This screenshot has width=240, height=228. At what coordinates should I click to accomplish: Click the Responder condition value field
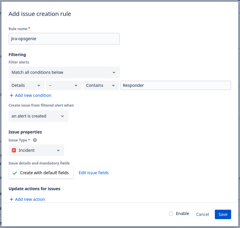[175, 85]
